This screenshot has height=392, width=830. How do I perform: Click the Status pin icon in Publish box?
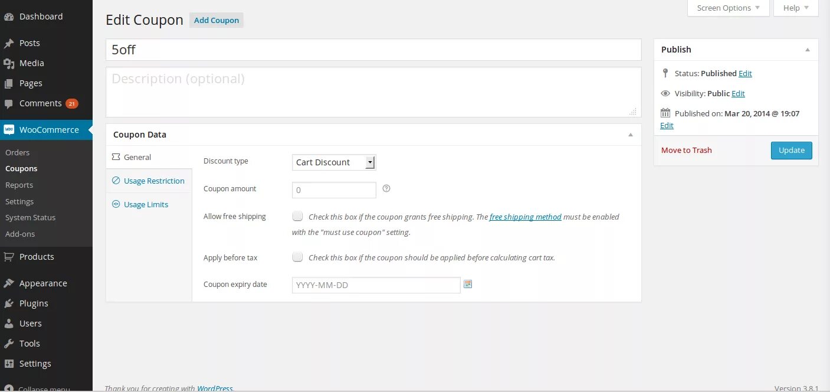click(x=665, y=73)
